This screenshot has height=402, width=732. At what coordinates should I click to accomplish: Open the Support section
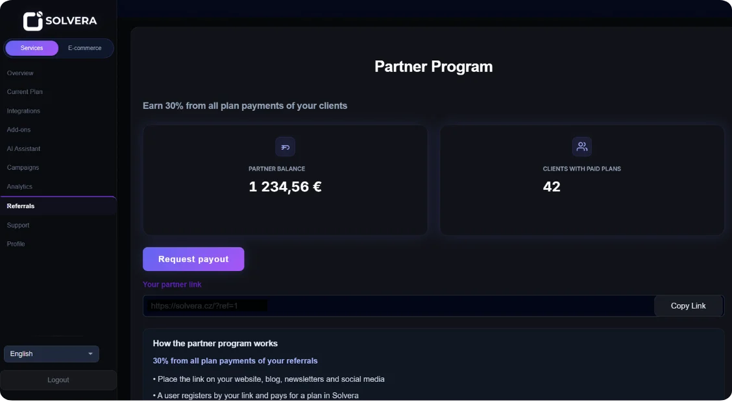point(18,225)
